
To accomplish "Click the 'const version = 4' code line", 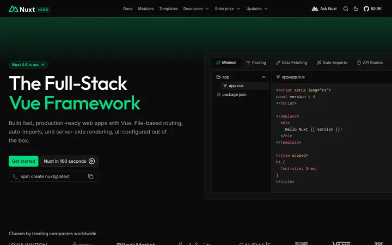I will [295, 97].
